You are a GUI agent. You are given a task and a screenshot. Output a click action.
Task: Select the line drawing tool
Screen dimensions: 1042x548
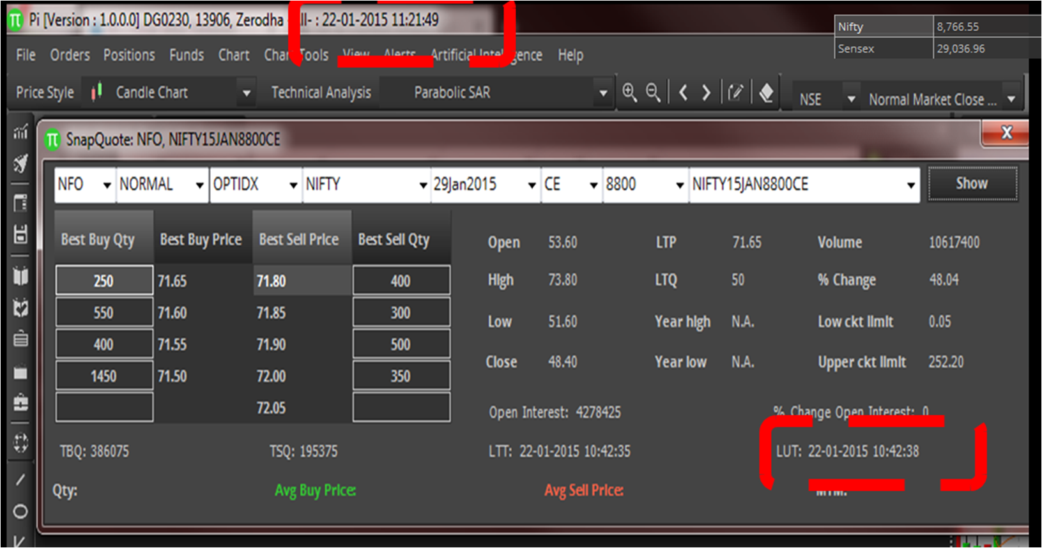[x=20, y=479]
